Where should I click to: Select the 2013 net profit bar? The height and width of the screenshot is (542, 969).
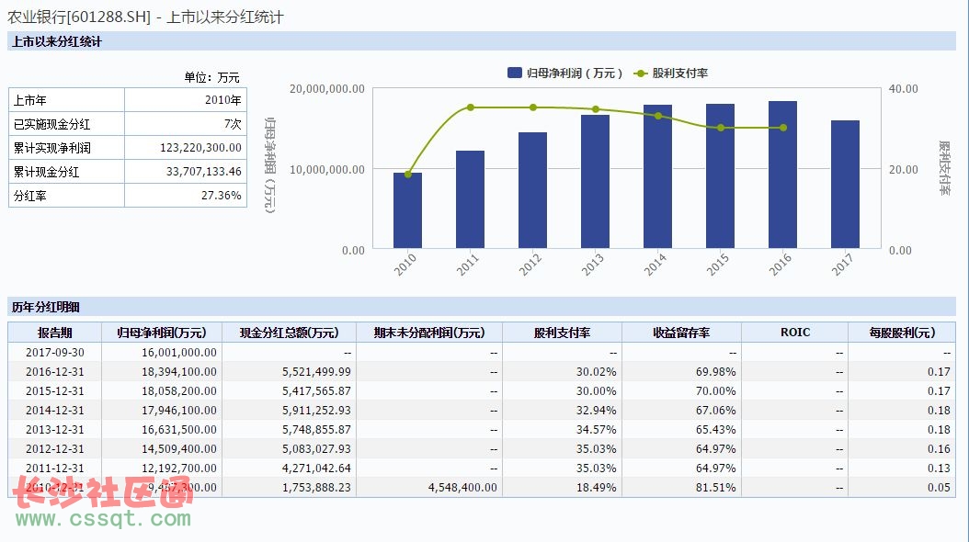[x=595, y=182]
